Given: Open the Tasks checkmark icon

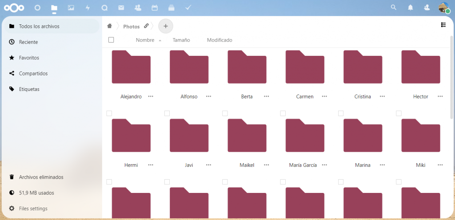Looking at the screenshot, I should [x=188, y=8].
